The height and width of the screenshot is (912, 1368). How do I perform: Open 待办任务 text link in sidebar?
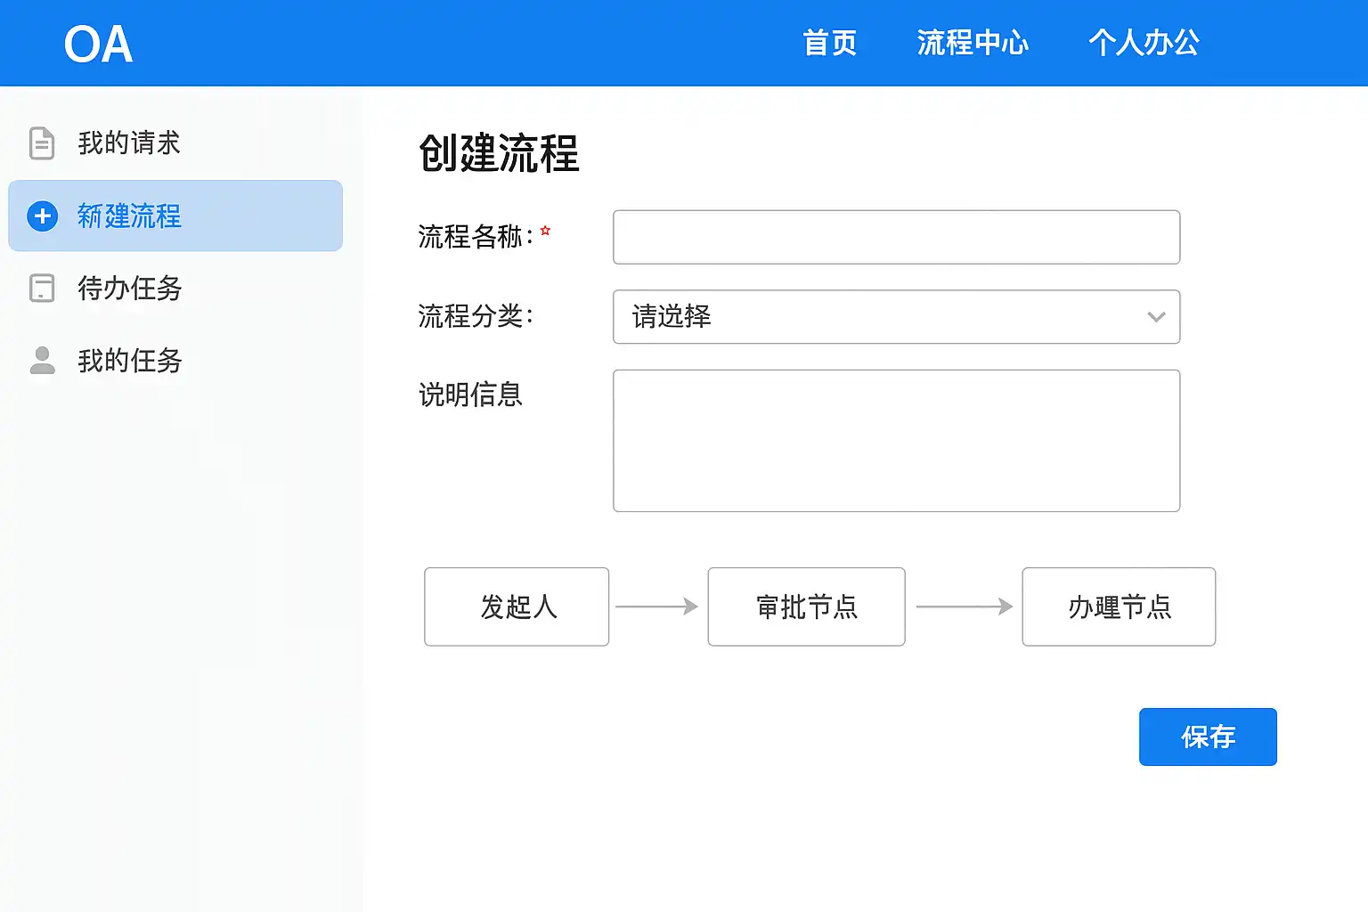[130, 288]
